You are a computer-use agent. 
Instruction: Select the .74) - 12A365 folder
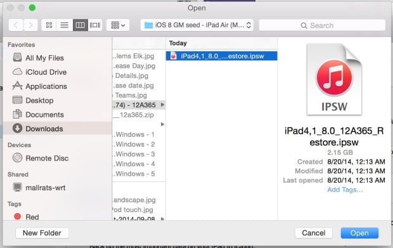pos(139,105)
